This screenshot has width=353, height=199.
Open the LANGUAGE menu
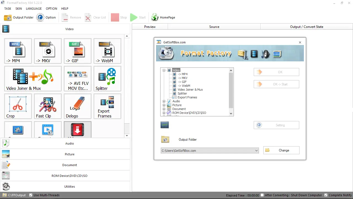pos(34,9)
